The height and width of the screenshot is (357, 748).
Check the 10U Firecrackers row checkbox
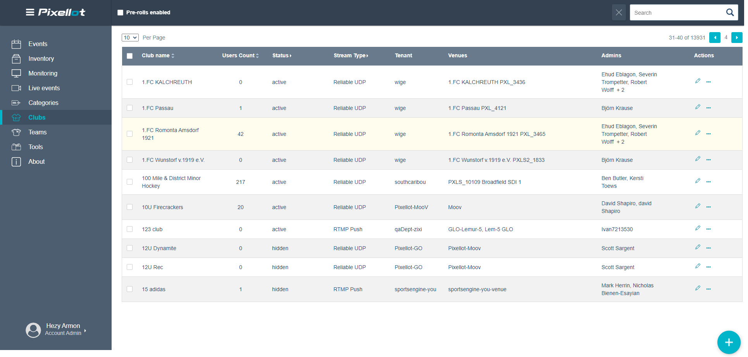coord(130,207)
